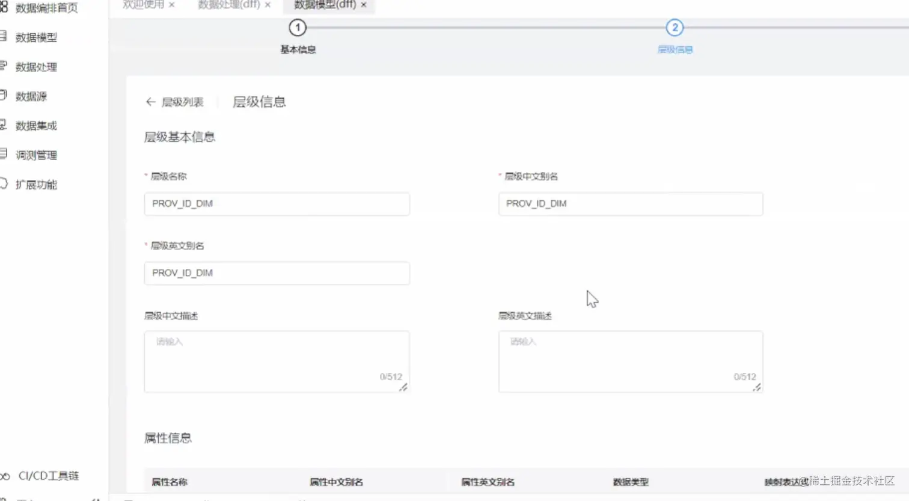Image resolution: width=909 pixels, height=501 pixels.
Task: Click the back arrow beside 层级列表
Action: click(150, 102)
